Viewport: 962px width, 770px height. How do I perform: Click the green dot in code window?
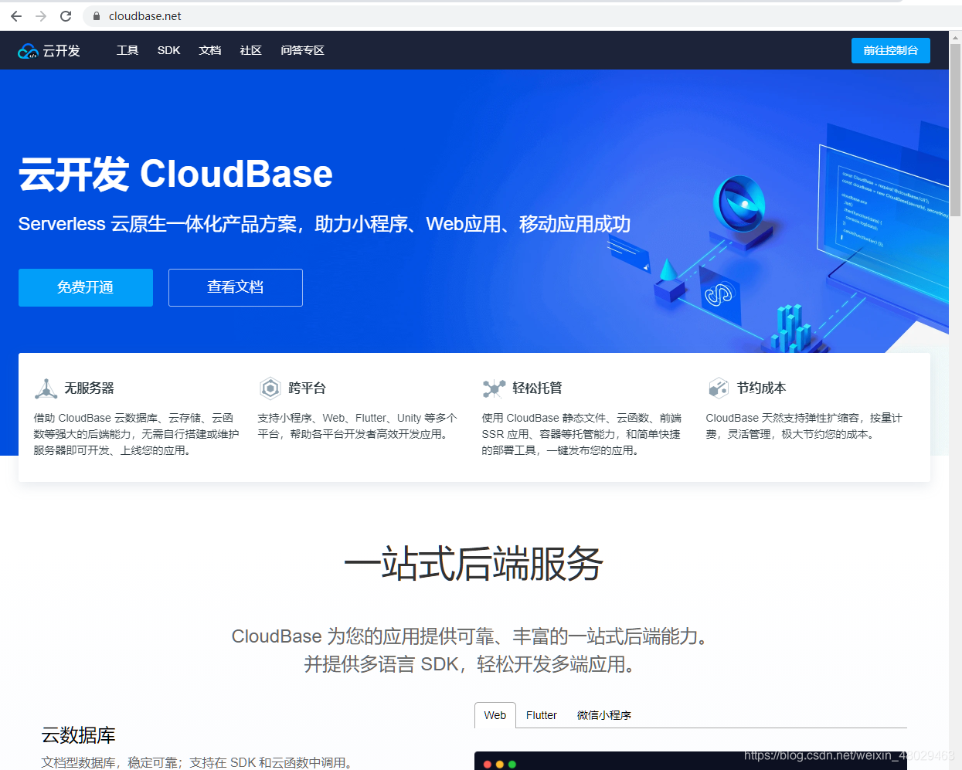point(512,765)
